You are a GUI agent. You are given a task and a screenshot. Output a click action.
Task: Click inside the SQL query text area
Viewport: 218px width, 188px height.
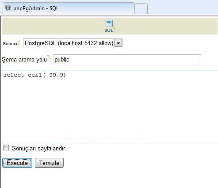tap(110, 107)
